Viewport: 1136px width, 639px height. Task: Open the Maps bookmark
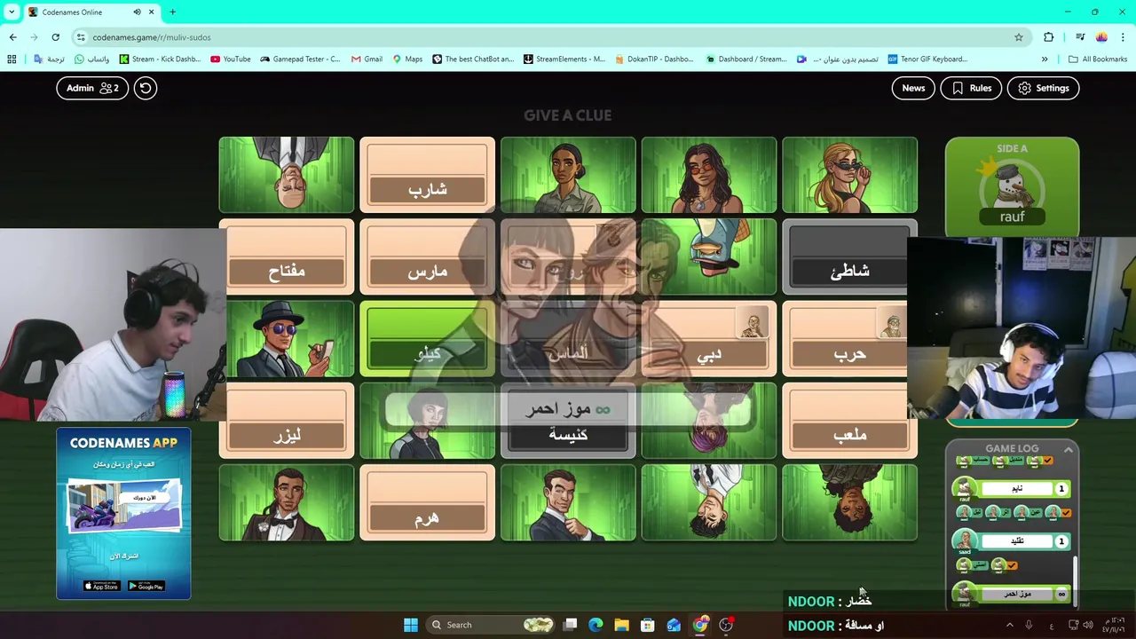(x=407, y=59)
